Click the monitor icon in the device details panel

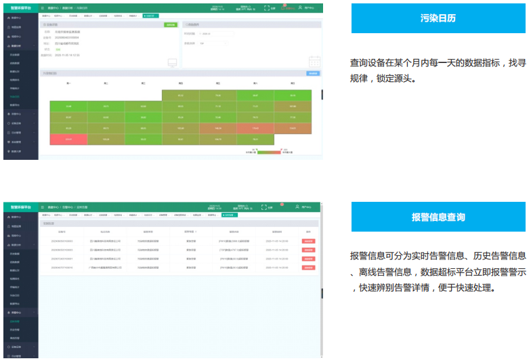point(172,63)
